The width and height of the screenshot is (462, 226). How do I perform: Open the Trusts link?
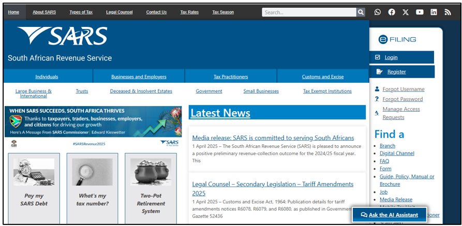[x=82, y=91]
